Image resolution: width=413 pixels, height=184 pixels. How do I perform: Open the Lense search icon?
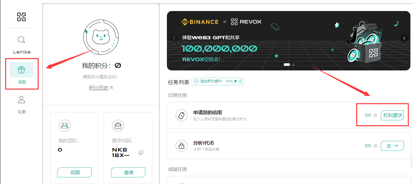(21, 40)
